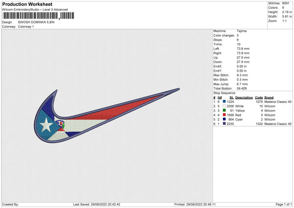Click the red swatch for thread 1699

coord(224,115)
